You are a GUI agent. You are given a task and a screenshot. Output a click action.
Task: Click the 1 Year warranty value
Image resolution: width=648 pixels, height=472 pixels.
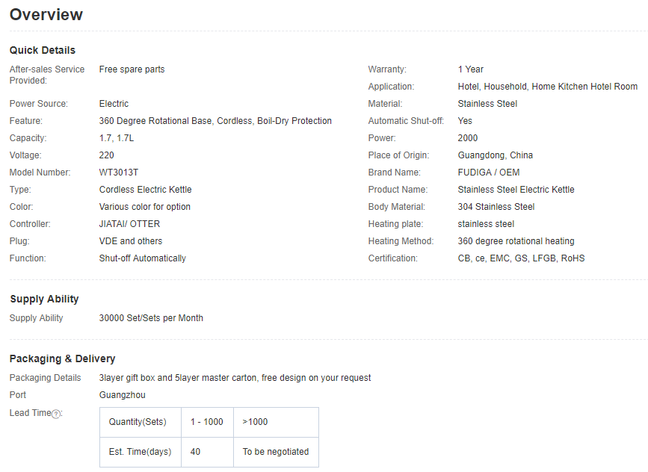coord(470,69)
